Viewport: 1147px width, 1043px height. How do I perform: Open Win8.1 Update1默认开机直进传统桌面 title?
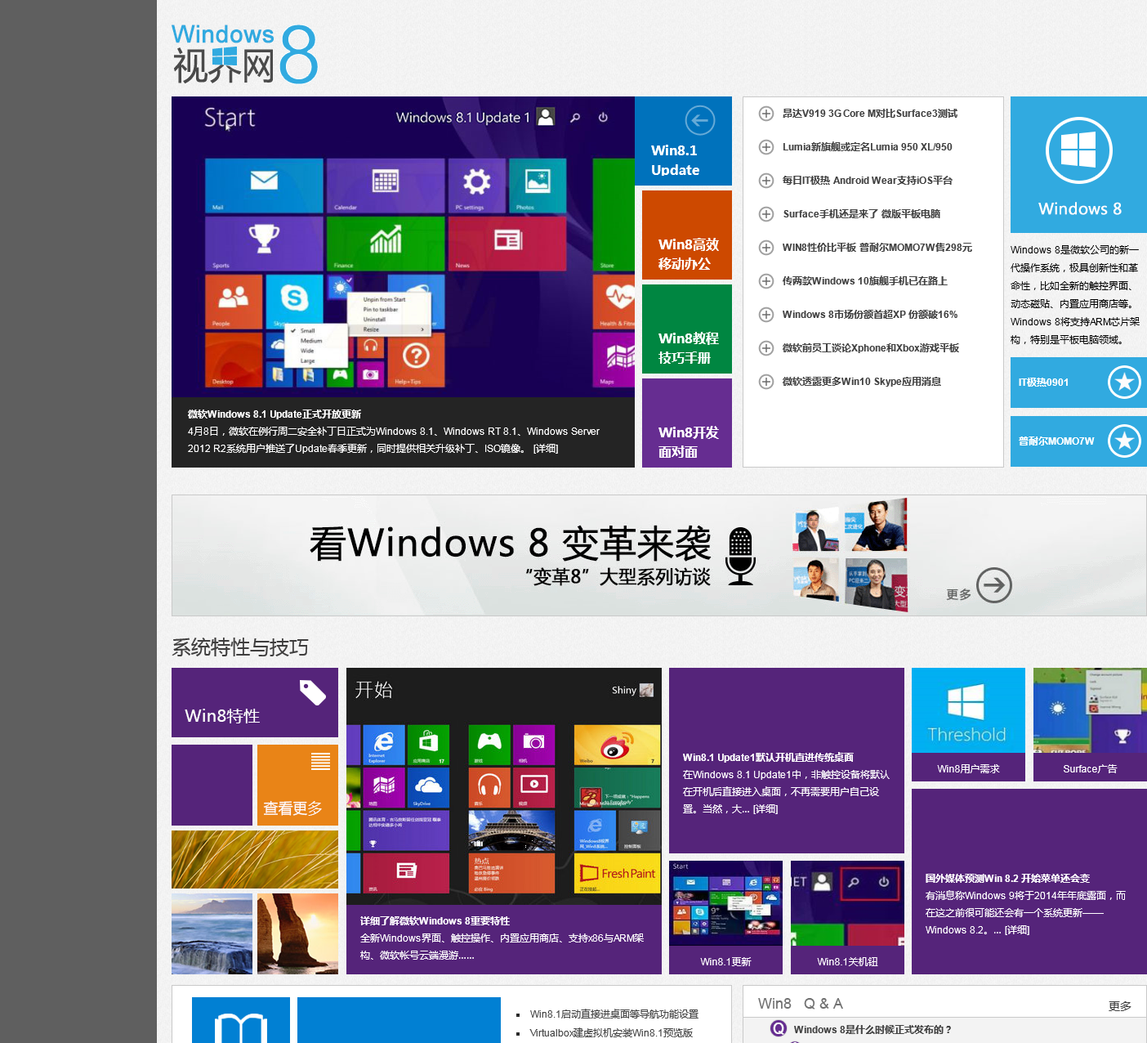[x=768, y=758]
